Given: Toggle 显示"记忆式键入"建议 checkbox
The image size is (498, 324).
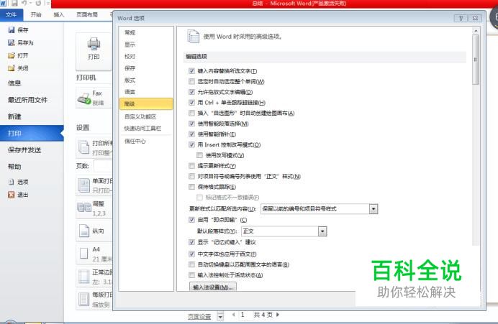Looking at the screenshot, I should (x=191, y=242).
